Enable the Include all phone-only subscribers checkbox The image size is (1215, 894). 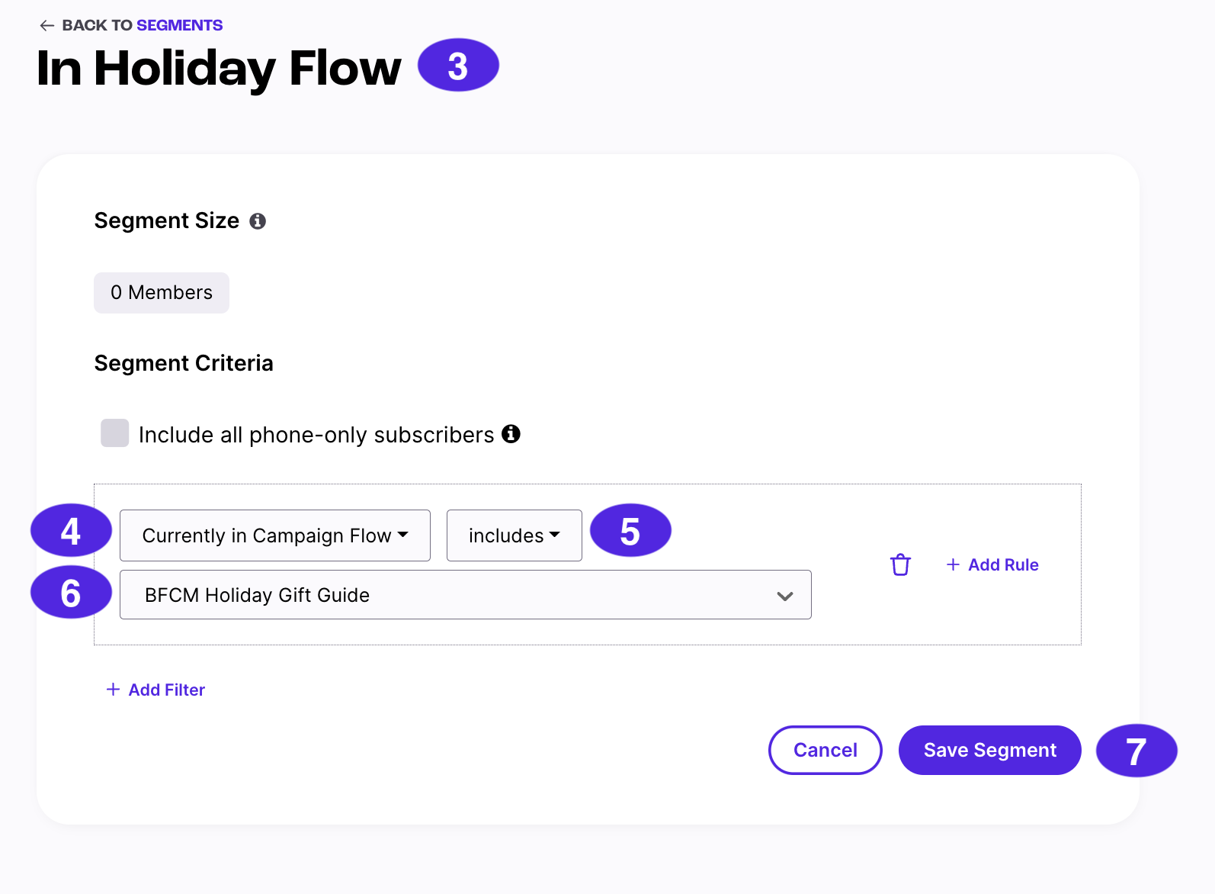pyautogui.click(x=114, y=433)
